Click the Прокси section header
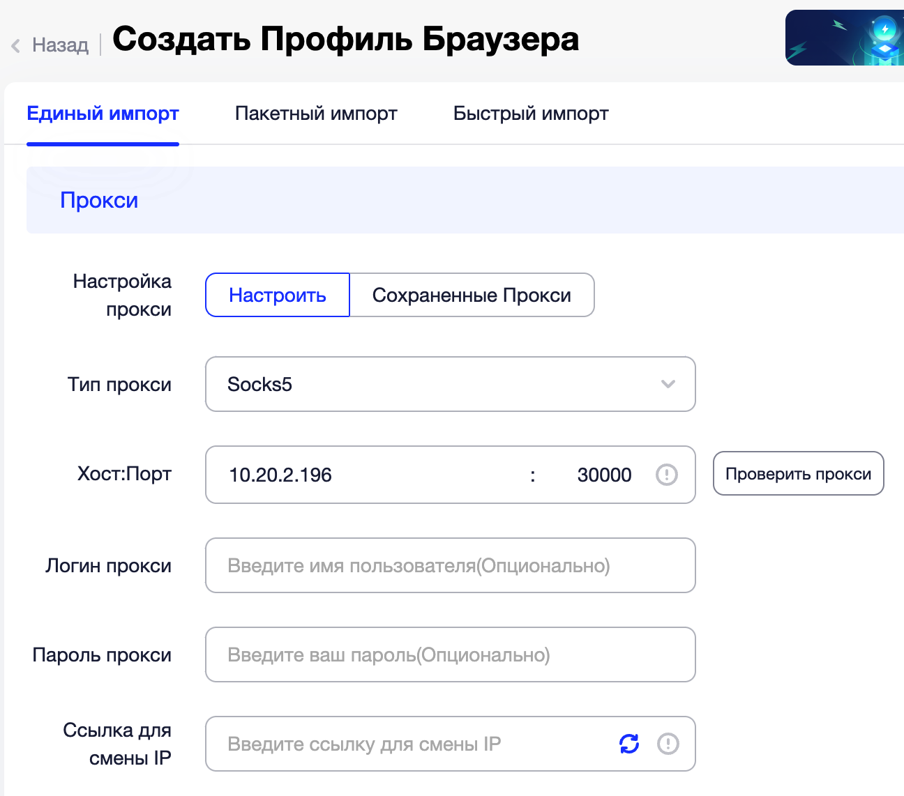The height and width of the screenshot is (796, 904). tap(99, 200)
